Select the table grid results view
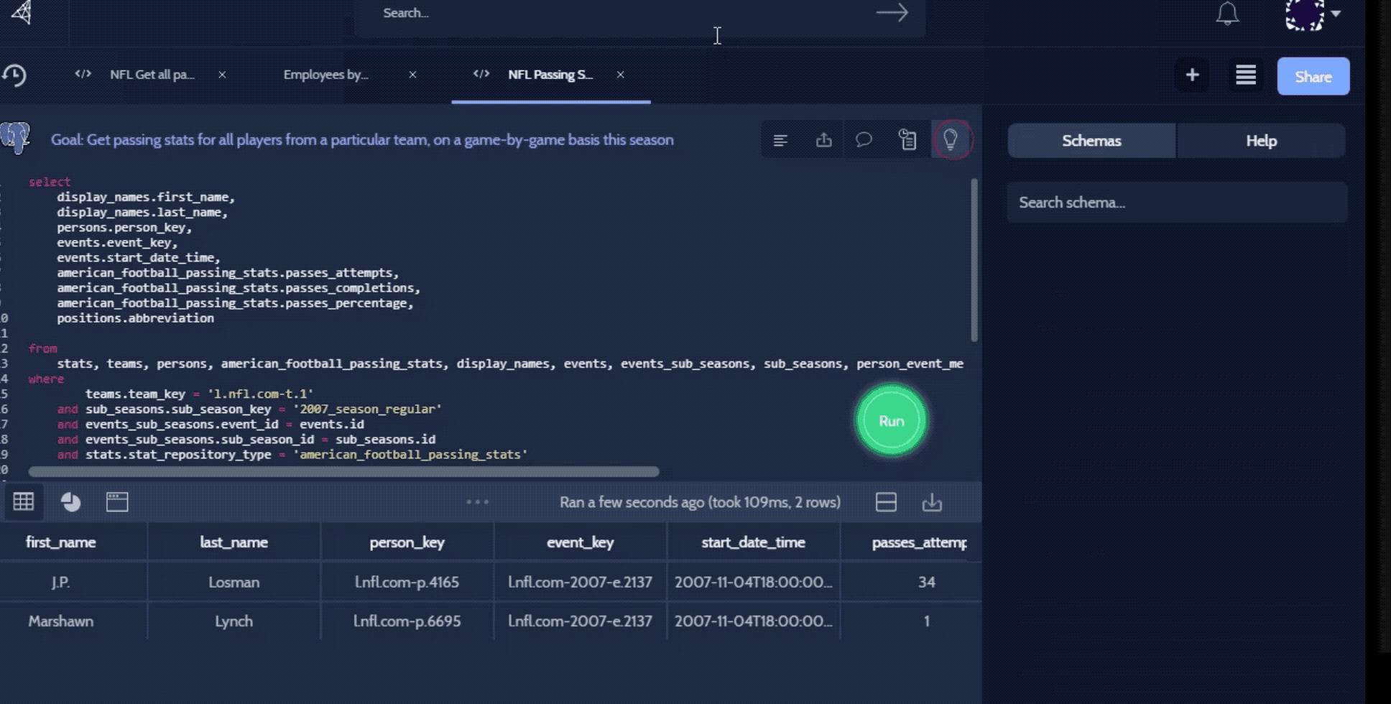1391x704 pixels. tap(24, 502)
